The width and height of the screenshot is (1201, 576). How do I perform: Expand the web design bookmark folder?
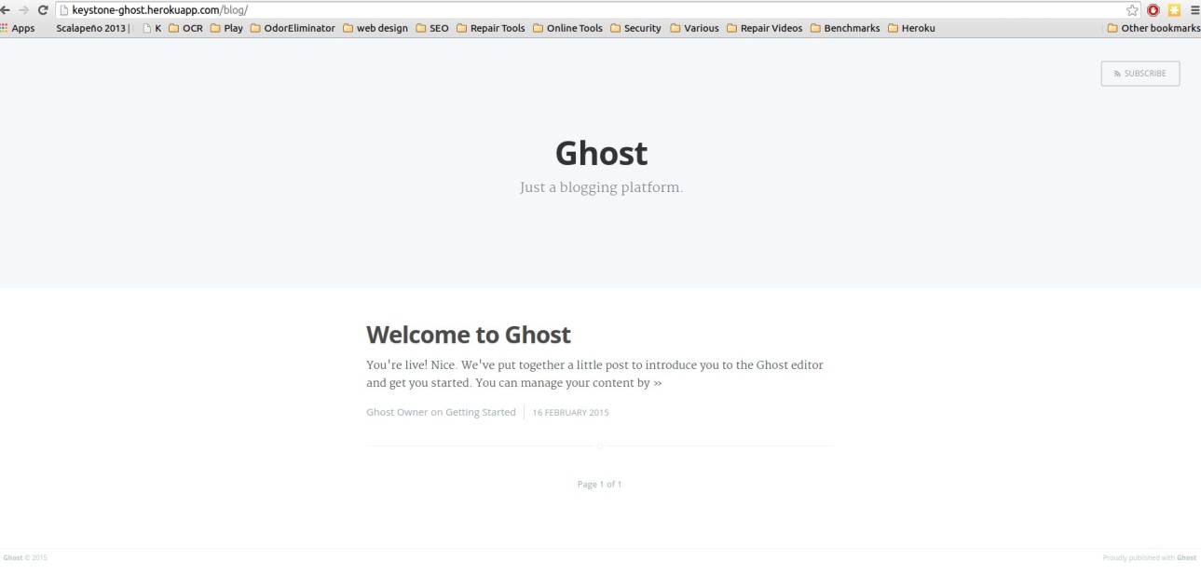point(375,28)
